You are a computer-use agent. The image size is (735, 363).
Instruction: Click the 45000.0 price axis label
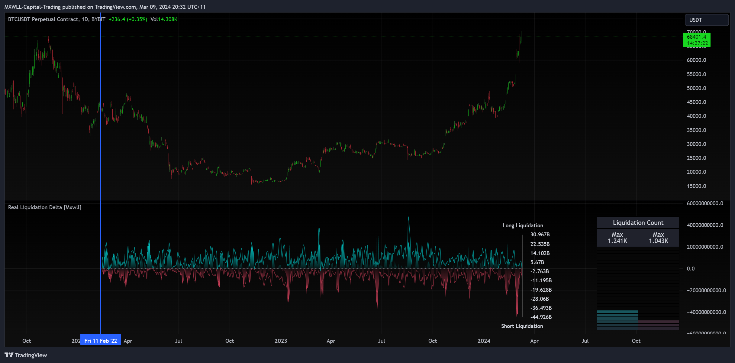(696, 102)
